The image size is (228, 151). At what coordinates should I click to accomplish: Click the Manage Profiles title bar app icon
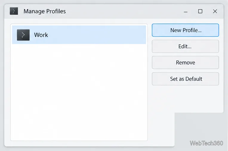14,11
